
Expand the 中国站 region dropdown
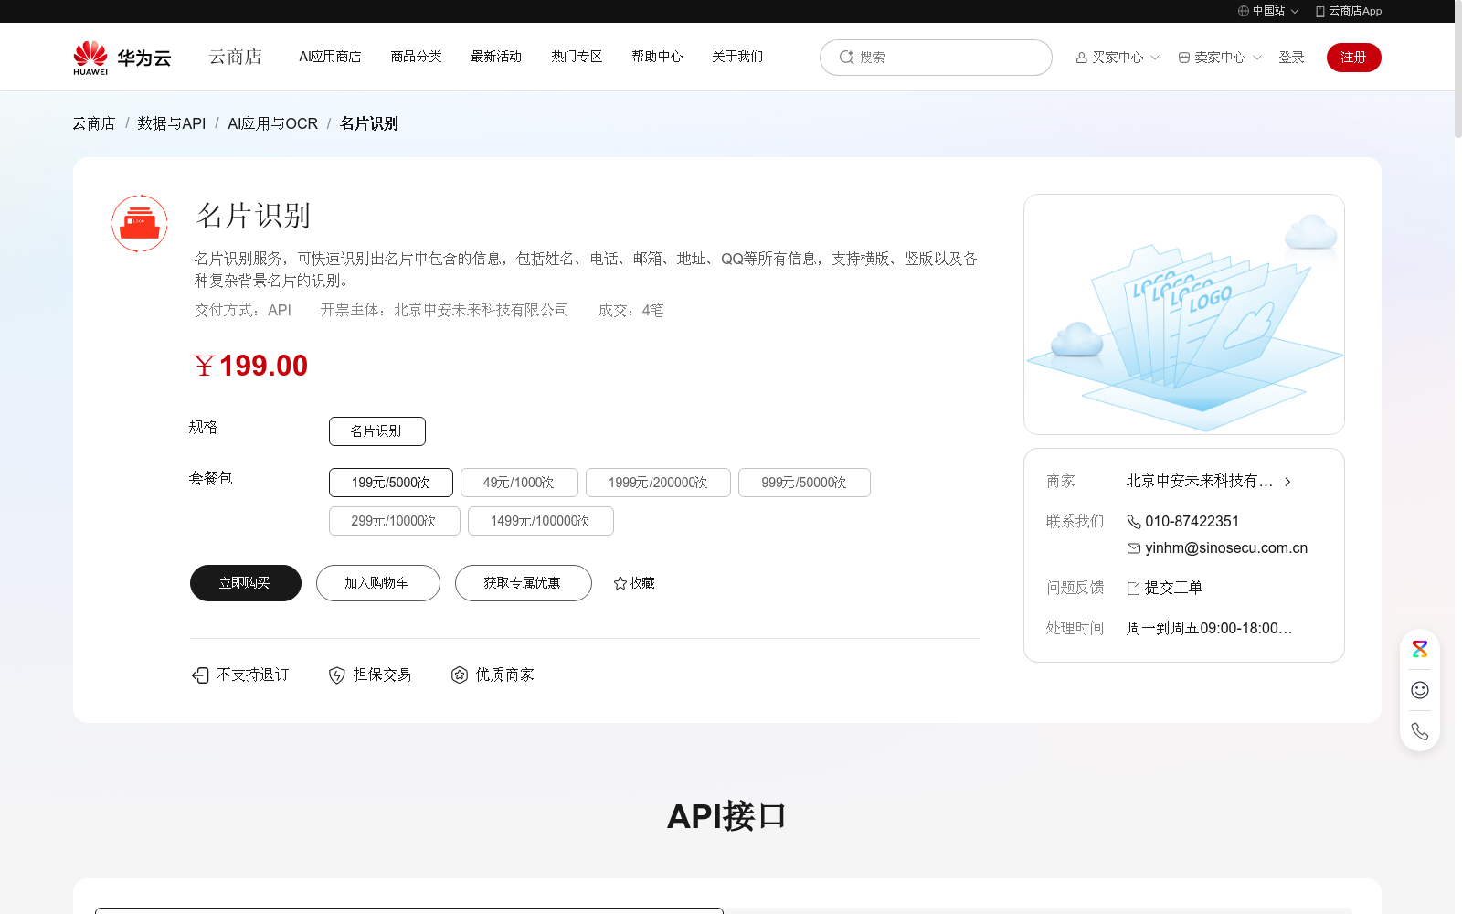[x=1295, y=12]
